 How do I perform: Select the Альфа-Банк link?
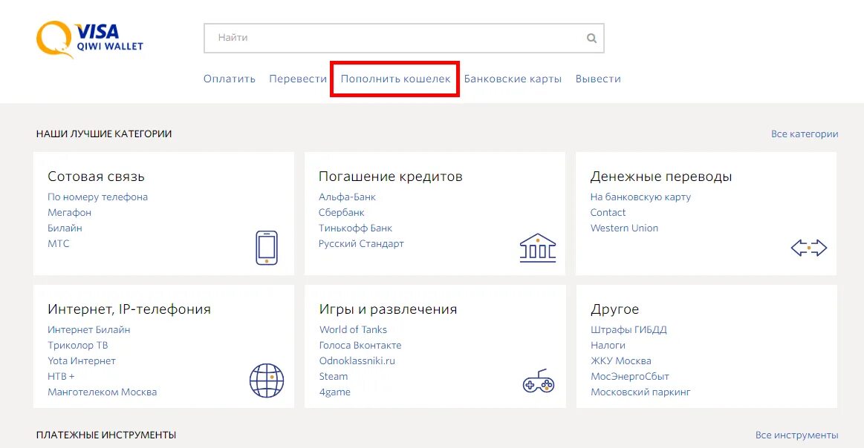click(x=347, y=197)
